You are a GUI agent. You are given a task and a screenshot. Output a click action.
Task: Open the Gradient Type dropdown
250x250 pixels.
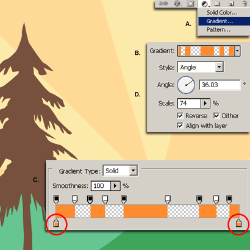click(x=121, y=170)
